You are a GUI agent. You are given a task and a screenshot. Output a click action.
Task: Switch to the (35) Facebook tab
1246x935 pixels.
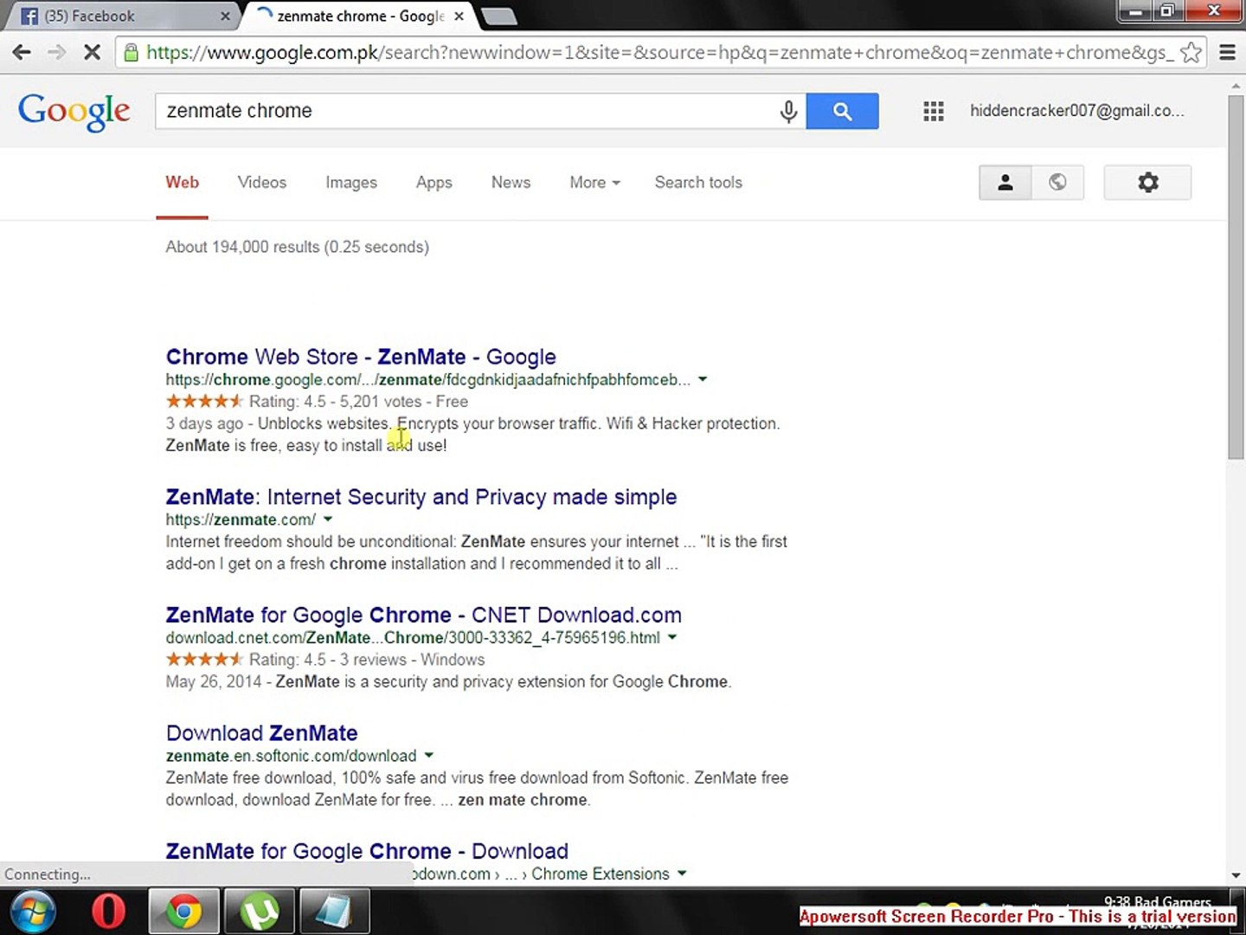click(x=121, y=16)
